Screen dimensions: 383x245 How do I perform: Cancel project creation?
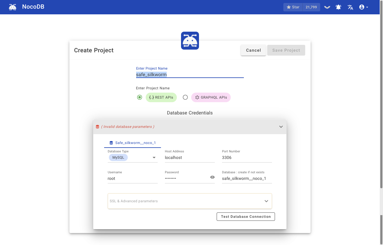click(x=253, y=50)
